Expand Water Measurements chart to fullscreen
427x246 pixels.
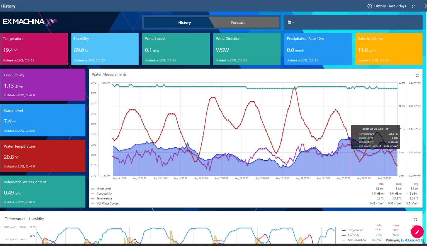(417, 75)
